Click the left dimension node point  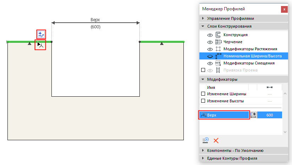51,42
